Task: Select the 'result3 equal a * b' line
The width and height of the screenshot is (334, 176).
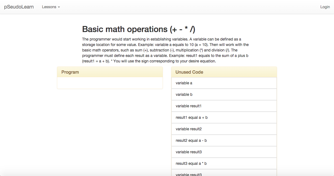Action: coord(224,163)
